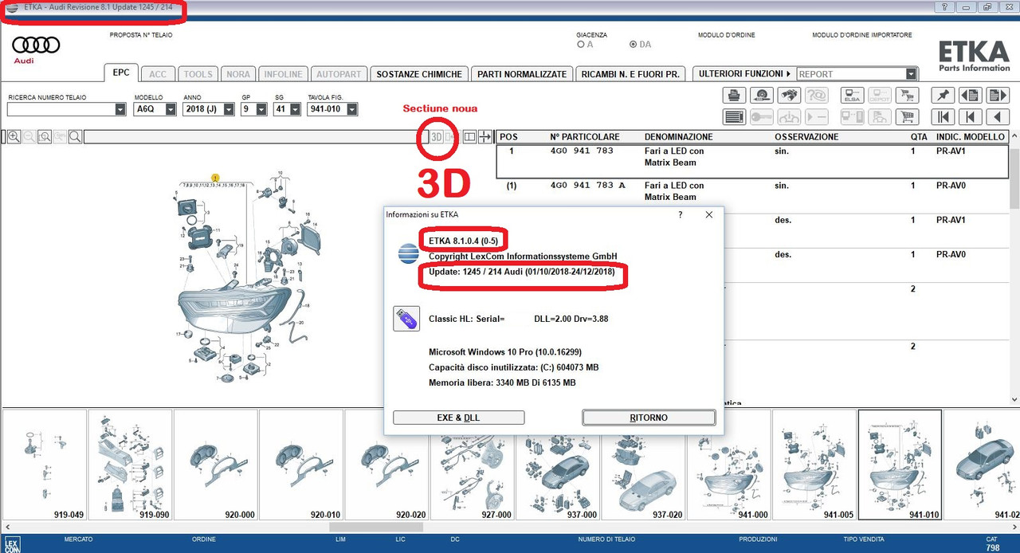Expand the ULTERIORI FUNZIONI menu
This screenshot has width=1020, height=553.
click(744, 73)
